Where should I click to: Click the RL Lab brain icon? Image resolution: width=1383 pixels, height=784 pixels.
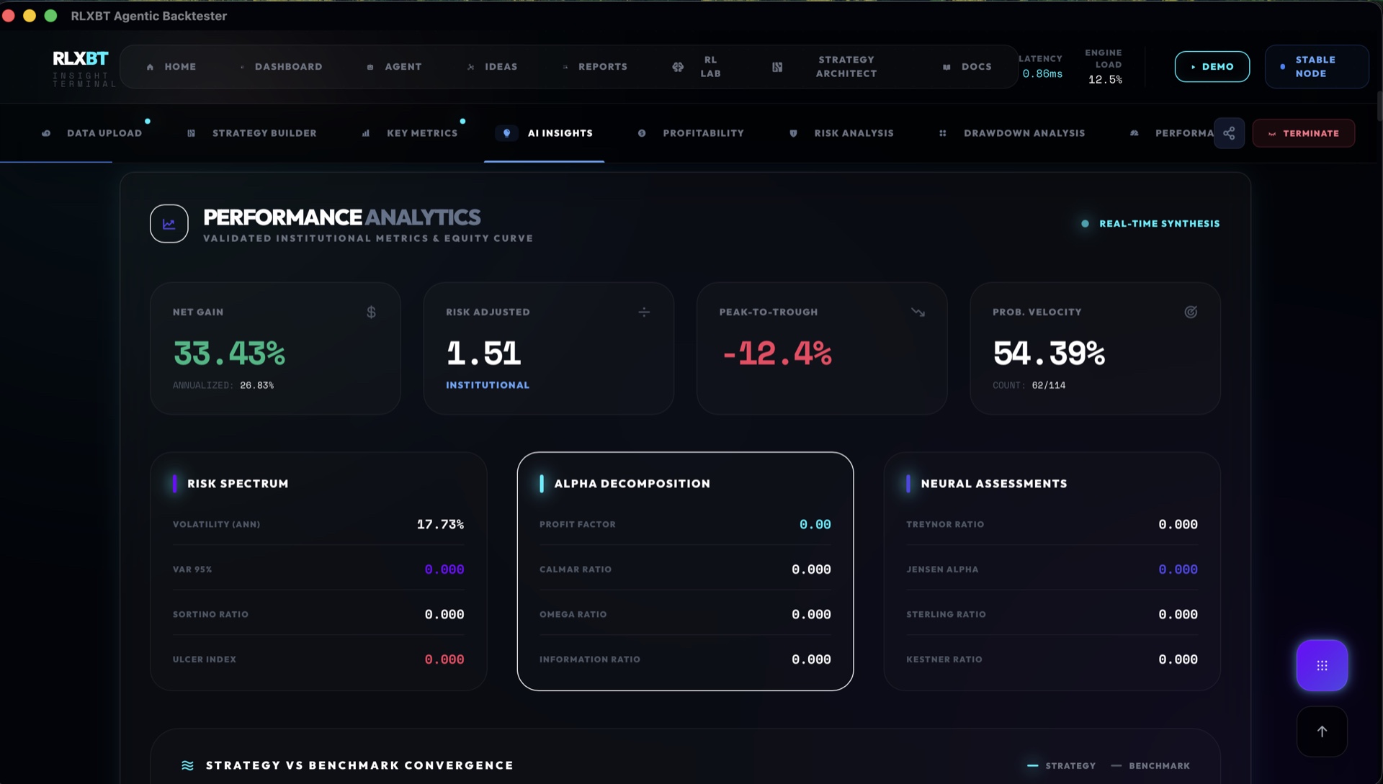pyautogui.click(x=678, y=67)
